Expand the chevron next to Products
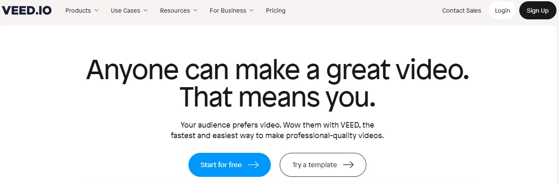 point(96,11)
